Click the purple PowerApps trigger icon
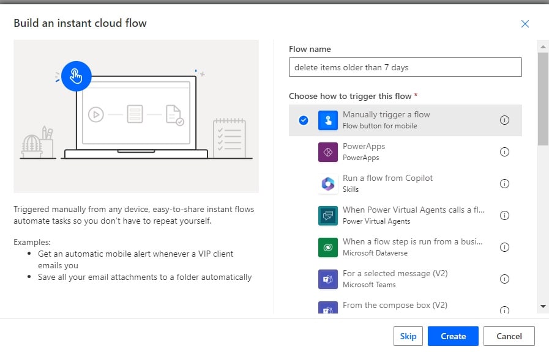 (x=327, y=152)
